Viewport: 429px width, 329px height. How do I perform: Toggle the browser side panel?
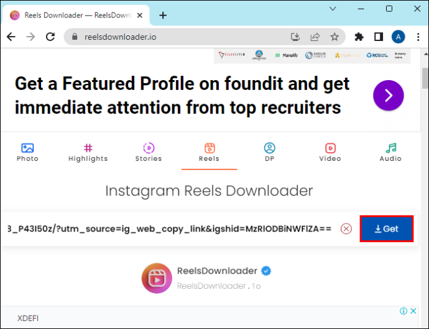[x=379, y=37]
